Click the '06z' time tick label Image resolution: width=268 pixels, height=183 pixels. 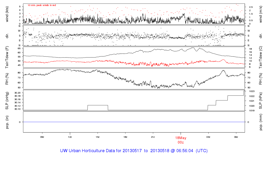[236, 137]
